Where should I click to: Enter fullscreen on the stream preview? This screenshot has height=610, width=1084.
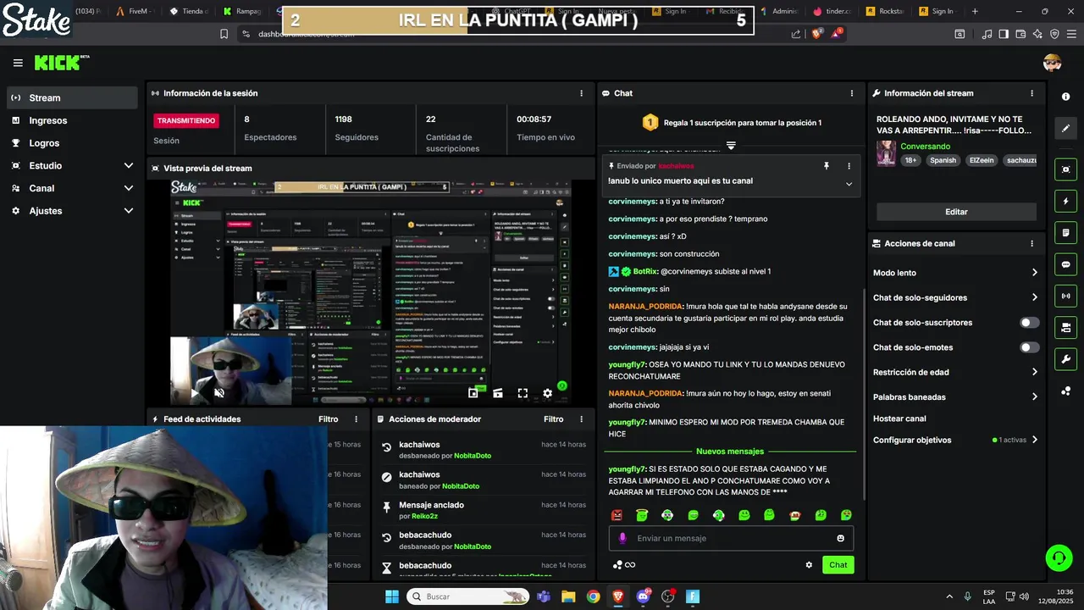pos(523,393)
